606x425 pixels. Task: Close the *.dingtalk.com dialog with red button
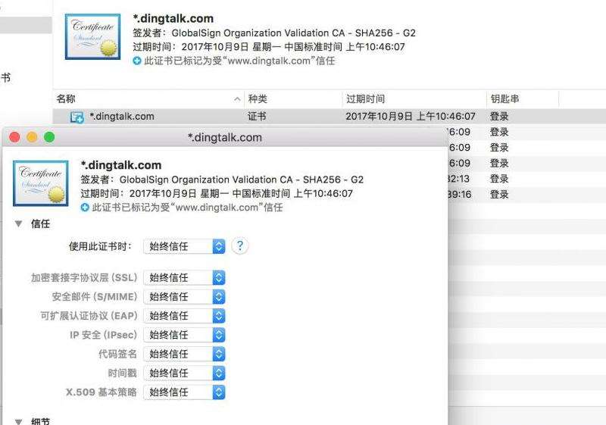[x=14, y=137]
